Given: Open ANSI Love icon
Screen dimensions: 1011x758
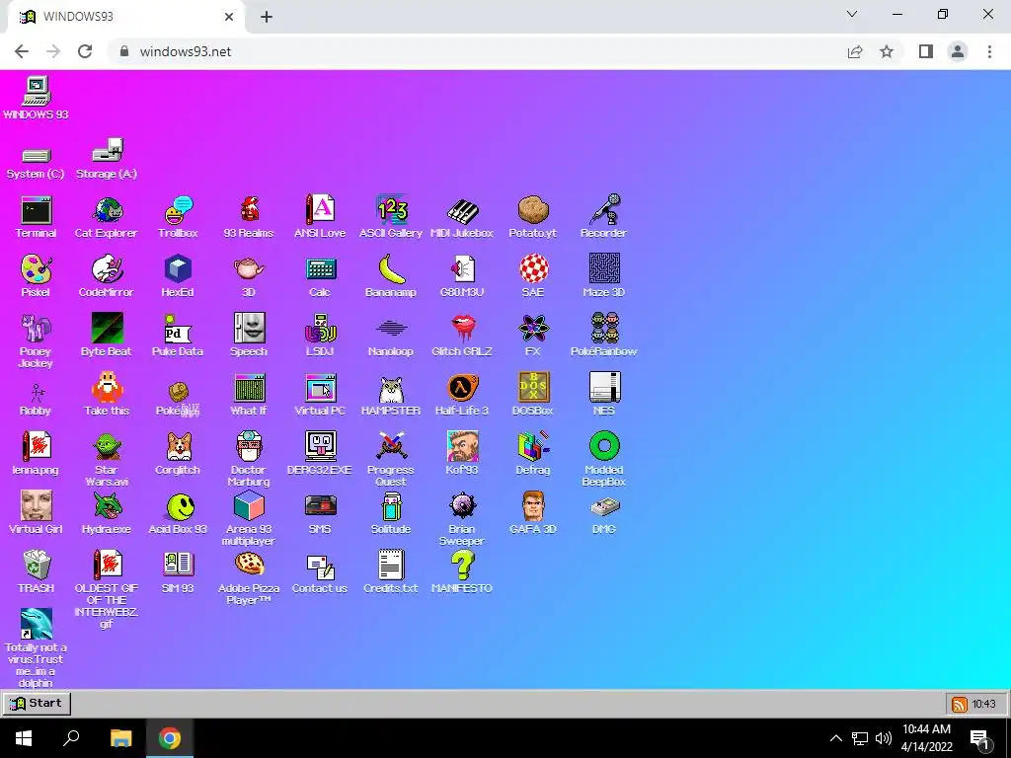Looking at the screenshot, I should (320, 211).
